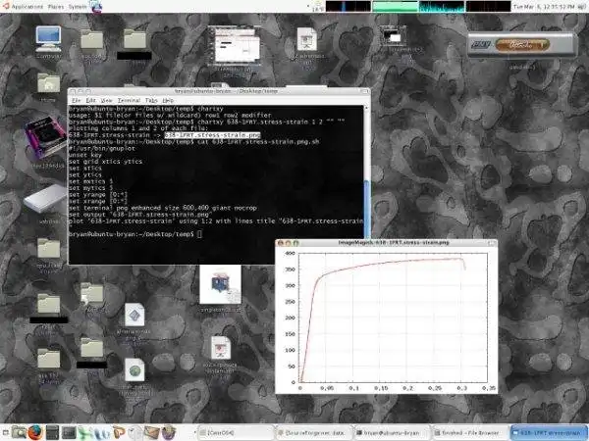Open the mail envelope launcher in bottom panel

tap(152, 432)
